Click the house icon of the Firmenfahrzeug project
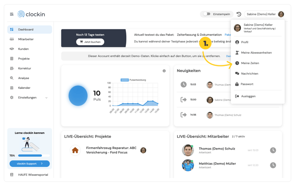Viewport: 295px width, 186px height. coord(75,150)
